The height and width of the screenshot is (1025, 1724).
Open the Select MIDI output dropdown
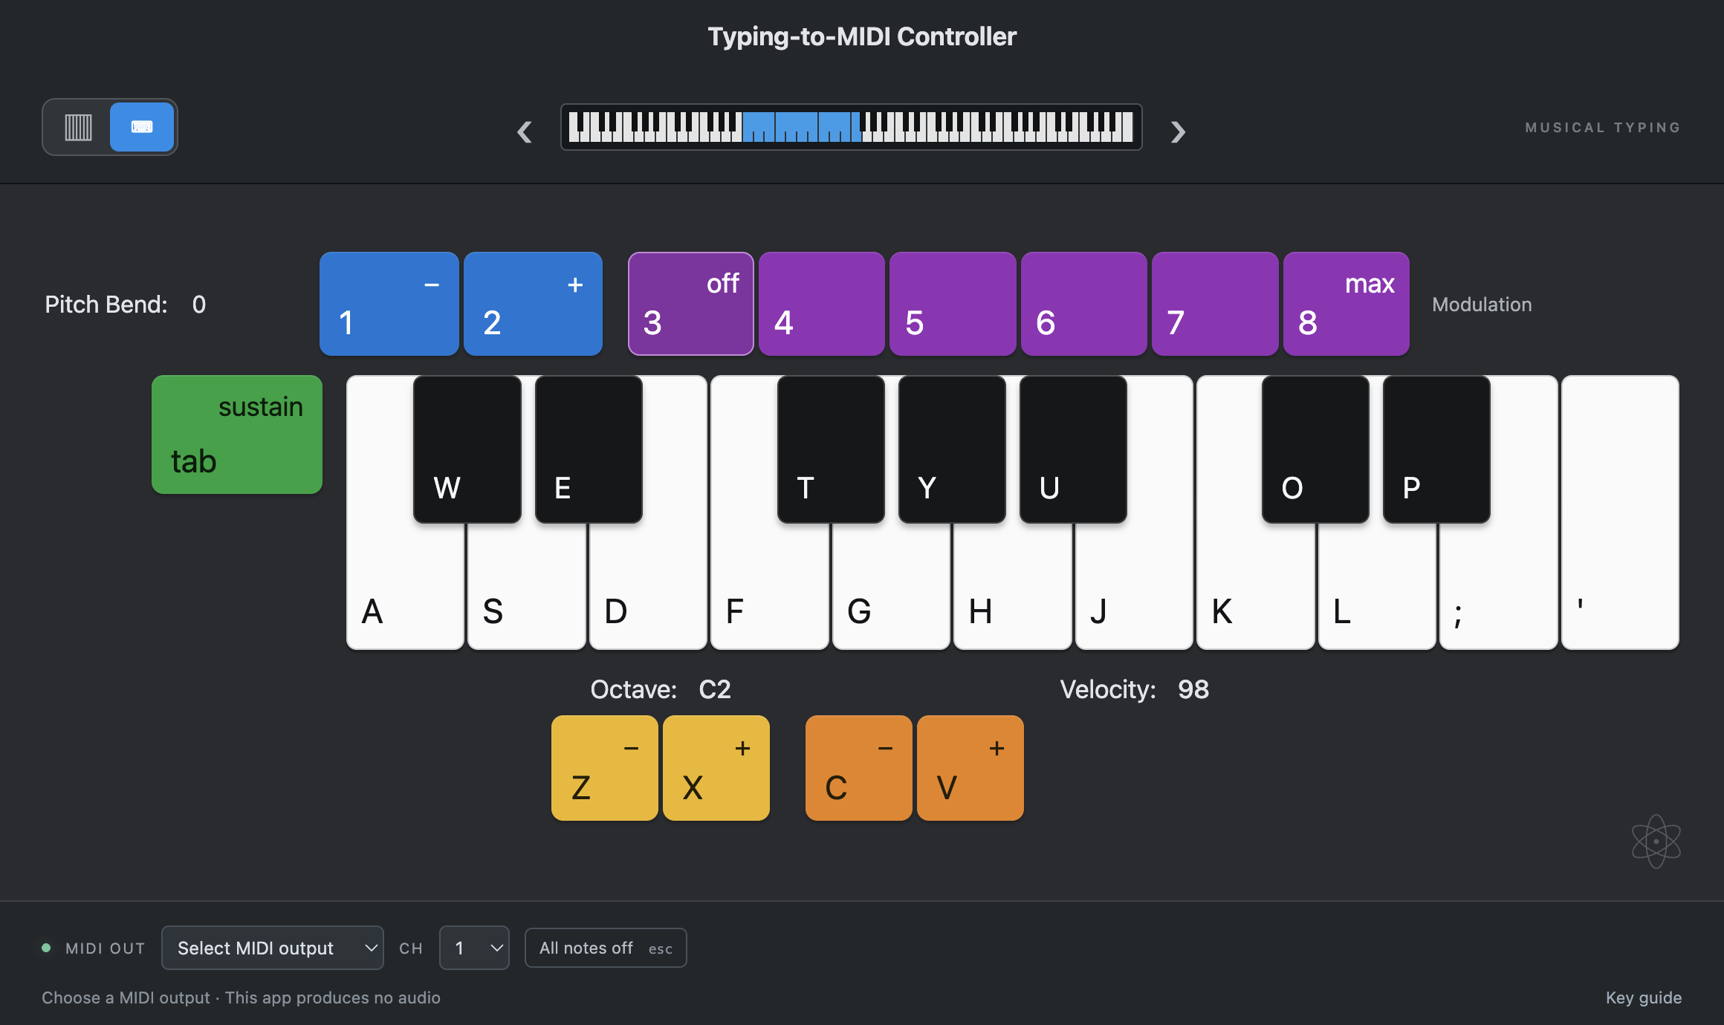coord(273,948)
